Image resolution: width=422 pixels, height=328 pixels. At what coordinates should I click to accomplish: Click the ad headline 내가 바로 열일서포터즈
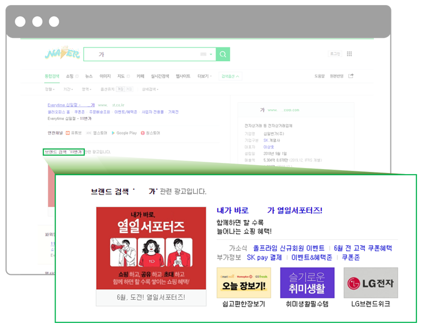pos(269,210)
